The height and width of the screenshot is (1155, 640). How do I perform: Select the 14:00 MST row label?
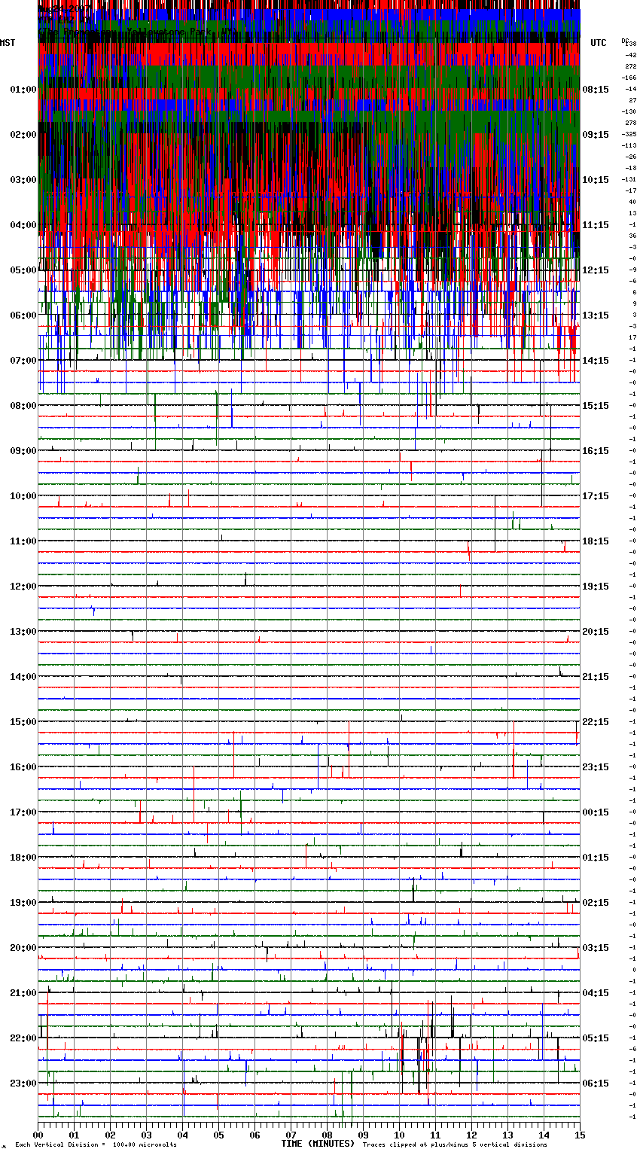pyautogui.click(x=23, y=677)
